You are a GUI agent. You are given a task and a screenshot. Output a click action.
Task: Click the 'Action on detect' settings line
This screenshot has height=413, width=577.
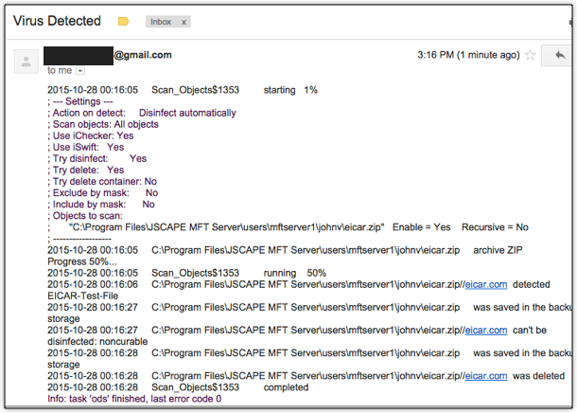(142, 113)
